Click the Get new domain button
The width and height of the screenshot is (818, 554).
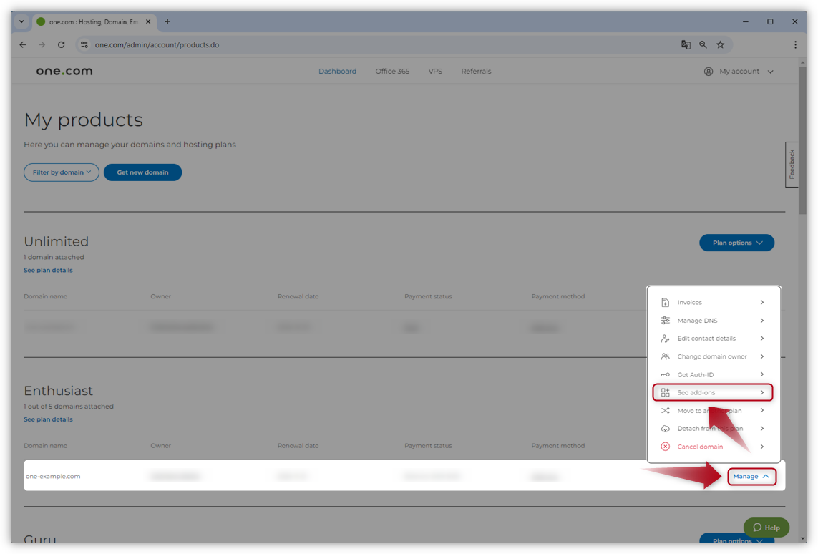click(x=142, y=172)
